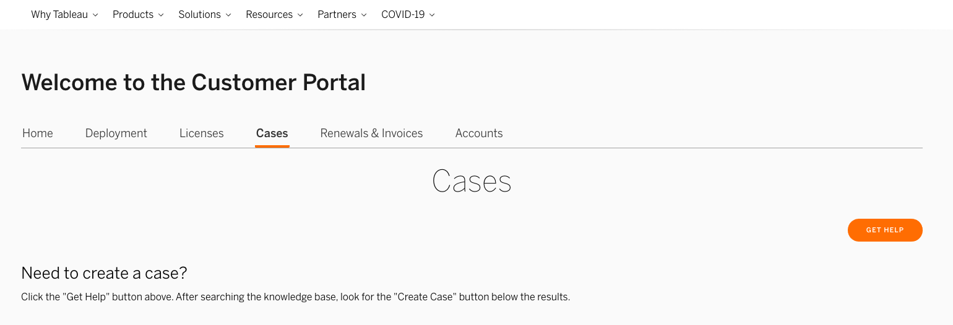The image size is (953, 325).
Task: Select the Solutions nav text
Action: pyautogui.click(x=199, y=14)
